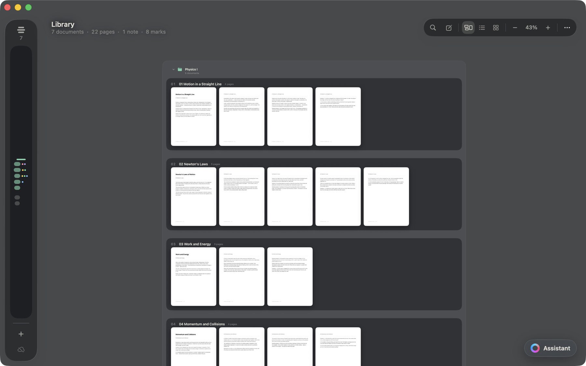Select the Physics I folder name
This screenshot has height=366, width=586.
click(191, 69)
